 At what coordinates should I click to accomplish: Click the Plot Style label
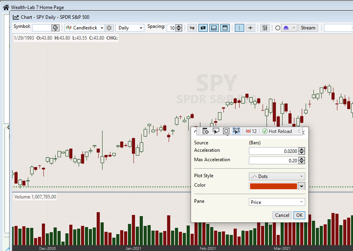click(204, 176)
